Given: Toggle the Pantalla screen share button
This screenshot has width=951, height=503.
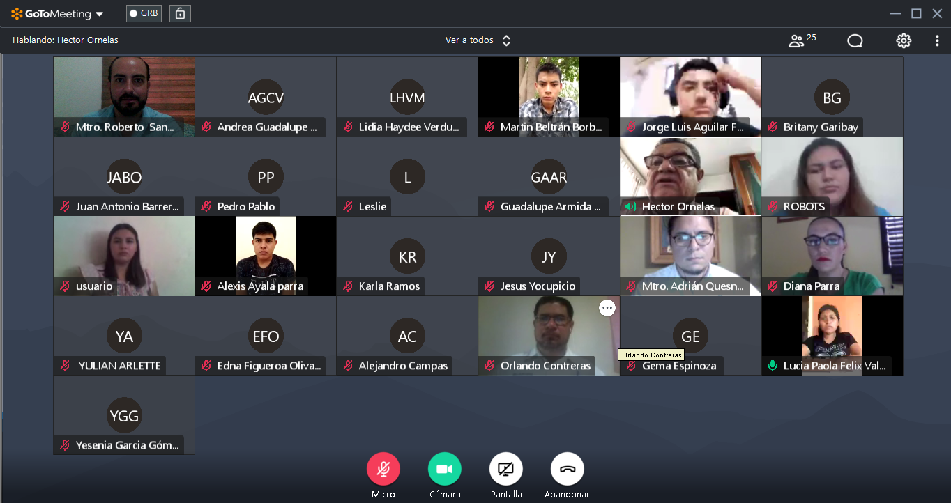Looking at the screenshot, I should point(506,469).
